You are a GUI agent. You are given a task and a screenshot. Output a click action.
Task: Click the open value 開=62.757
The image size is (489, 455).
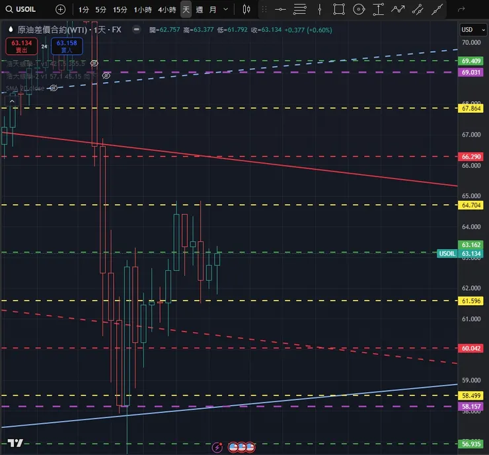pos(165,30)
